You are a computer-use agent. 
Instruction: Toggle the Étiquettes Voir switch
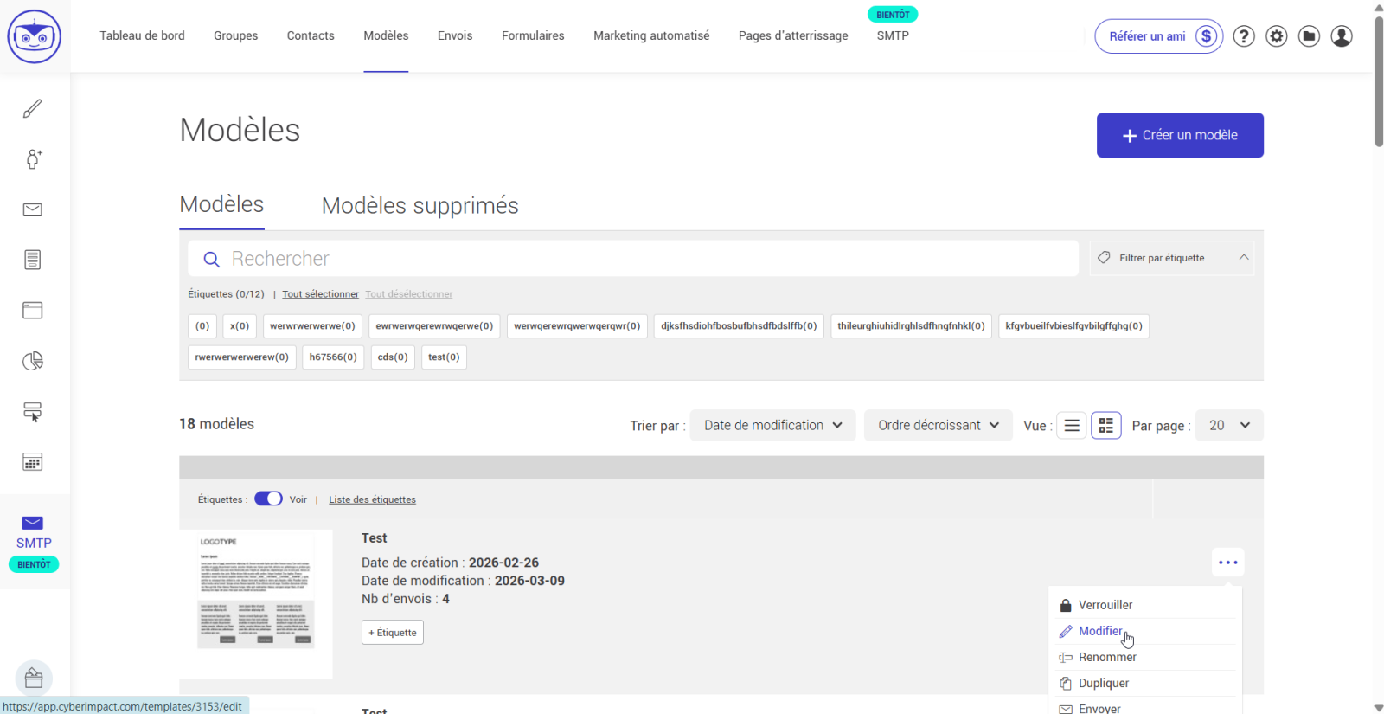(268, 499)
